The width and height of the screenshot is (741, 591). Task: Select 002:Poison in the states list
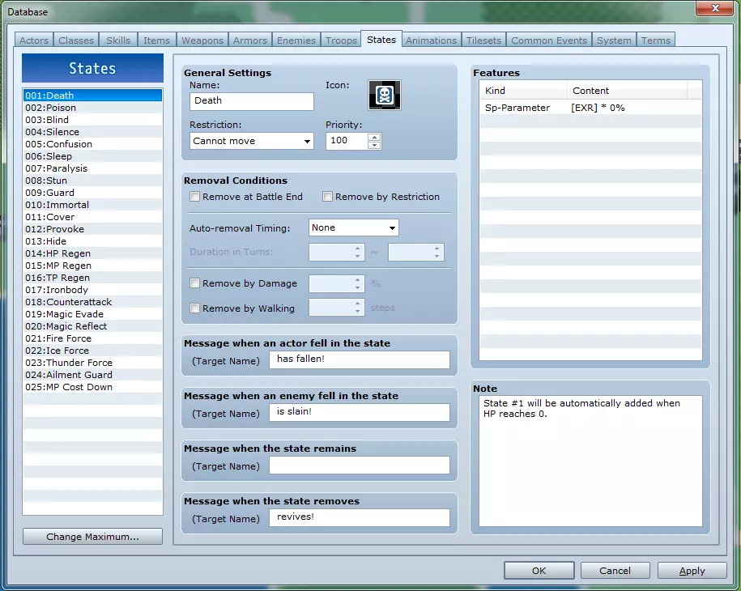point(51,108)
